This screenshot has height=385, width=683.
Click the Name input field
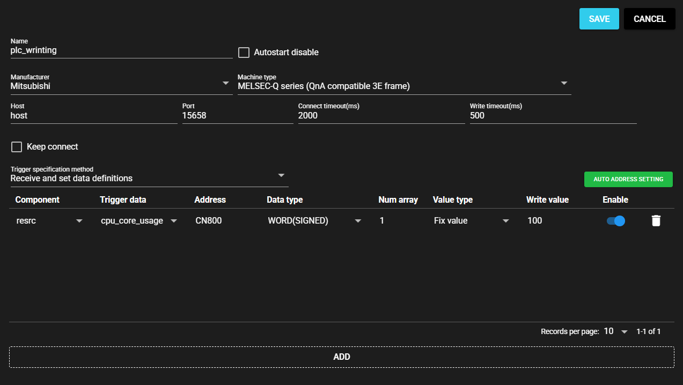pyautogui.click(x=121, y=50)
